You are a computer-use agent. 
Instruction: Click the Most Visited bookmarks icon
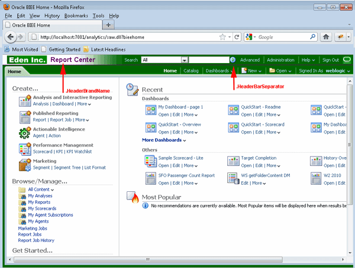click(x=7, y=49)
